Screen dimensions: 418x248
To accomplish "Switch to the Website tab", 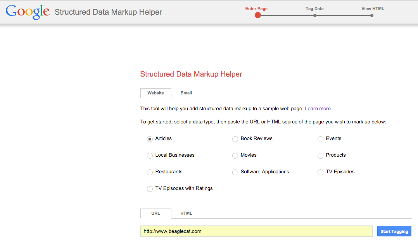I will coord(156,93).
